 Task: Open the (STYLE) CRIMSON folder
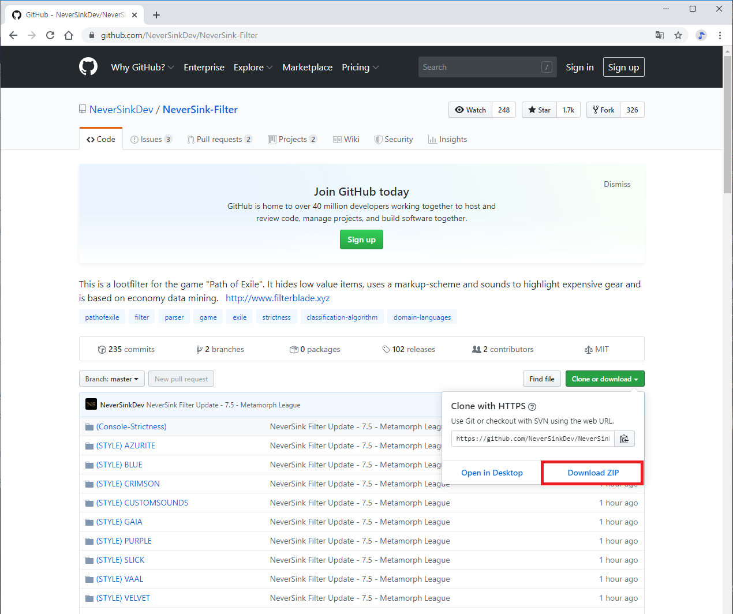128,484
